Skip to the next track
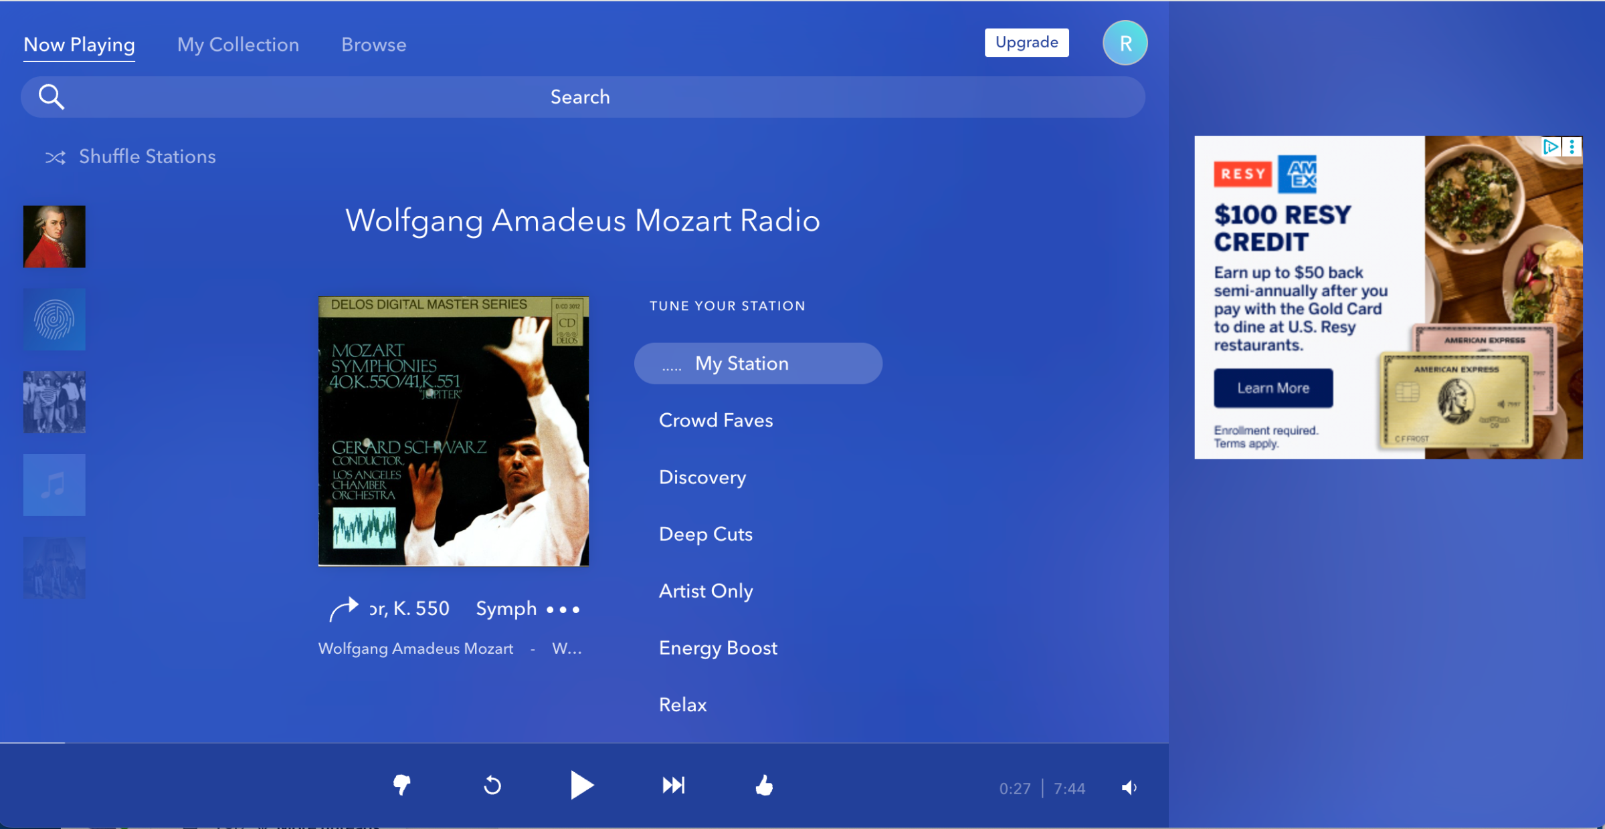Image resolution: width=1605 pixels, height=829 pixels. pyautogui.click(x=673, y=786)
